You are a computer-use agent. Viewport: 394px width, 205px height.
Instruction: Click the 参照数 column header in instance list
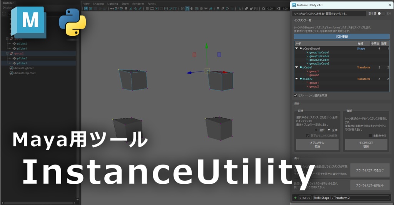[x=375, y=43]
